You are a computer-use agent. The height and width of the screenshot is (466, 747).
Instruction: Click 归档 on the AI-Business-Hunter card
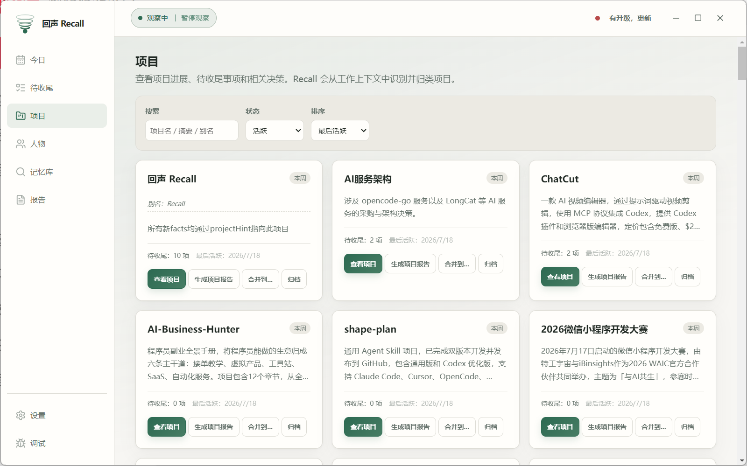(x=294, y=427)
